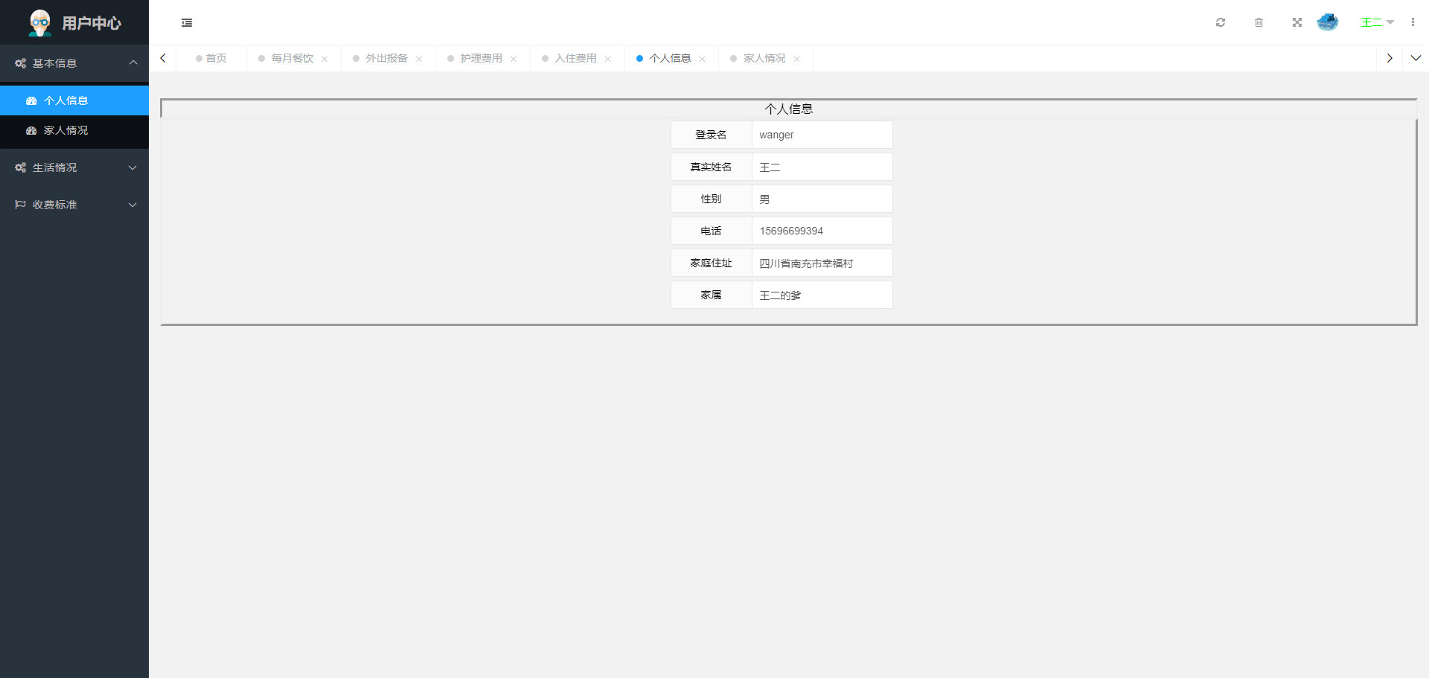Click the 家属 field showing 王二的爹

point(822,295)
